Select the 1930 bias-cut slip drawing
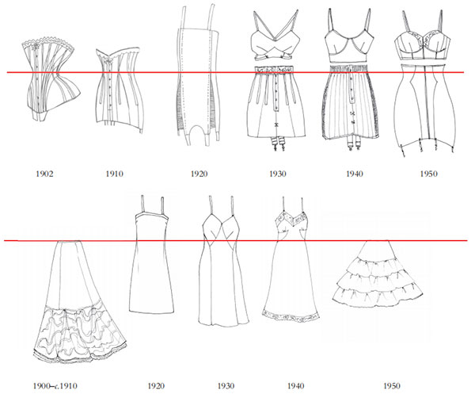 click(x=223, y=261)
